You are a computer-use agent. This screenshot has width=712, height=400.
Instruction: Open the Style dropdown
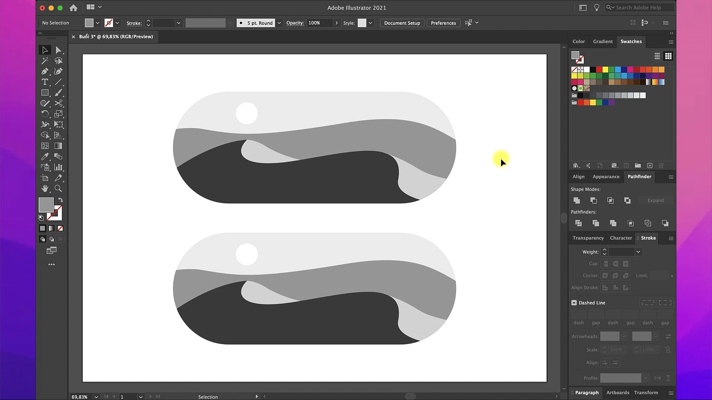[370, 23]
